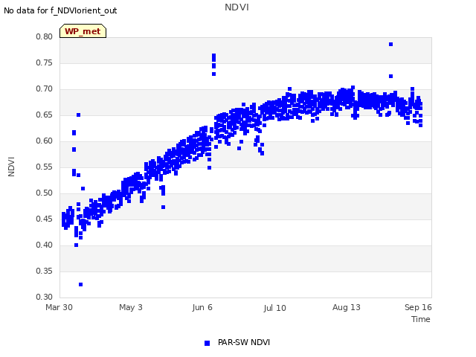476x357 pixels.
Task: Click the 0.35 y-axis tick label
Action: [45, 271]
